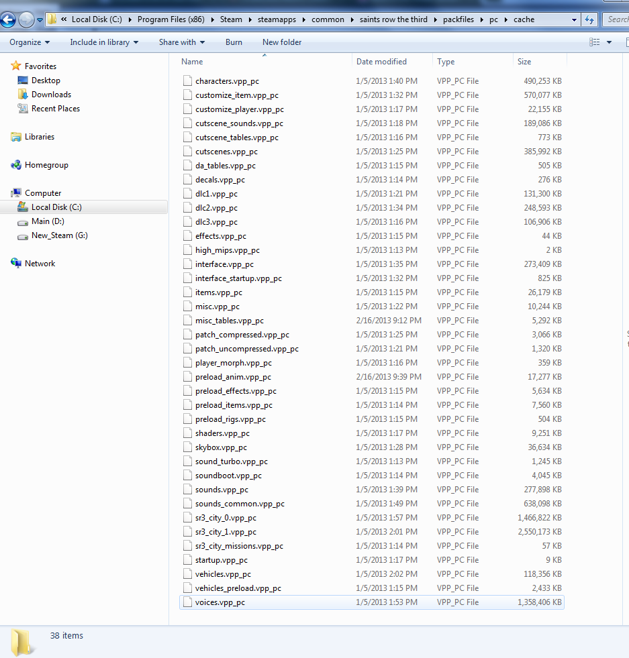Click 'Steam' breadcrumb in address bar
The width and height of the screenshot is (629, 658).
tap(231, 19)
